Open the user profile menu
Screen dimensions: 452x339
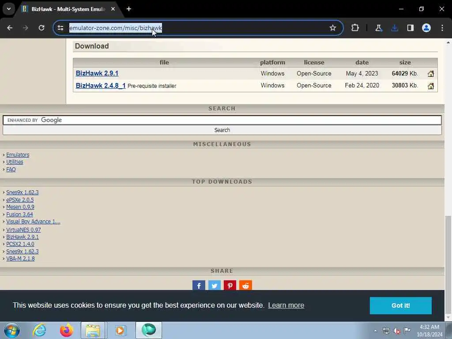point(426,28)
